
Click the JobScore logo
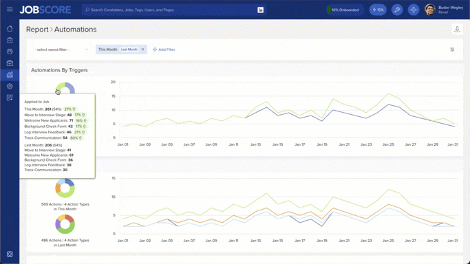(x=45, y=10)
